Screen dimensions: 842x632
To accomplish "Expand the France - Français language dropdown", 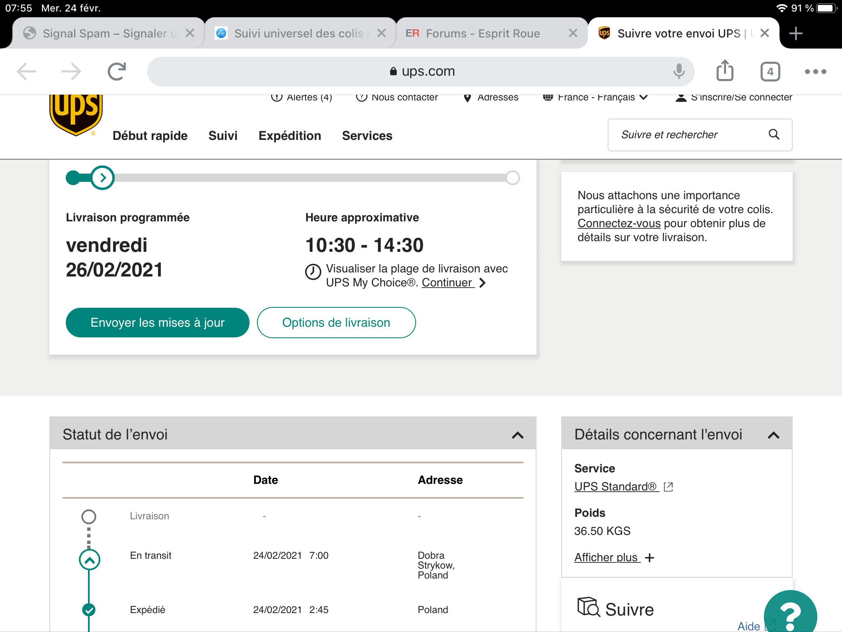I will pos(595,98).
